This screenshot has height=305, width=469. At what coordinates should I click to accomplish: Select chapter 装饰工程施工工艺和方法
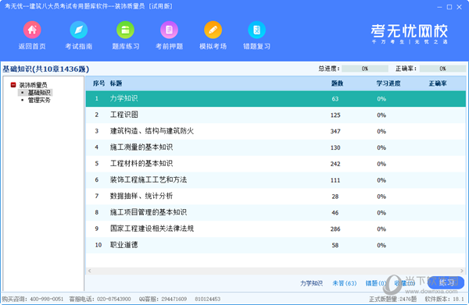(275, 180)
